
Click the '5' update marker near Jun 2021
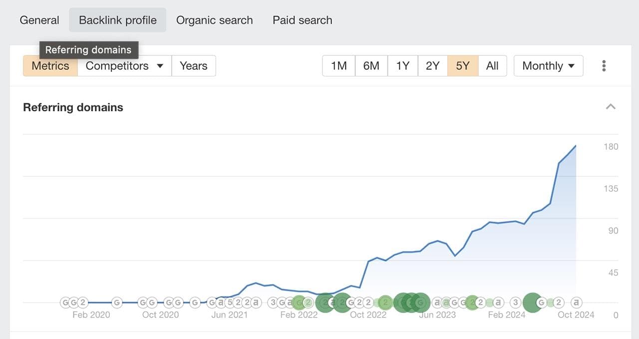pyautogui.click(x=230, y=303)
